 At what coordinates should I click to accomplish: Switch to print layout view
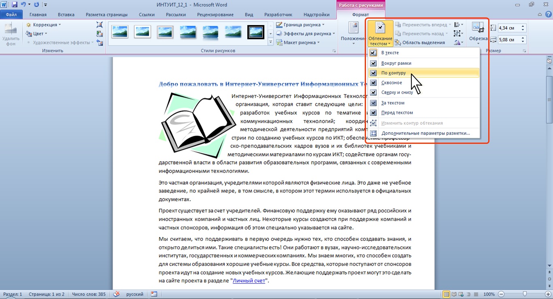coord(447,294)
